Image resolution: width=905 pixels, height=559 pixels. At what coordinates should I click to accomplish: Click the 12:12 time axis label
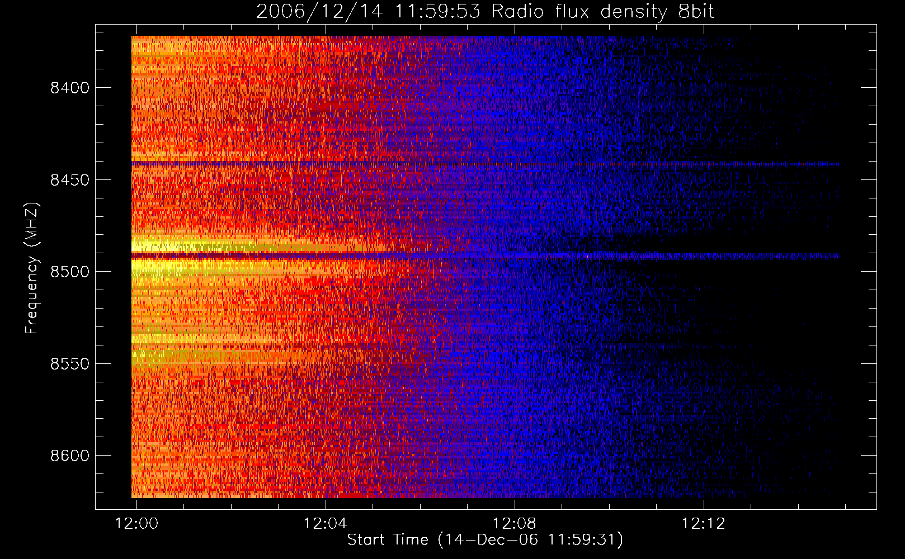coord(703,524)
